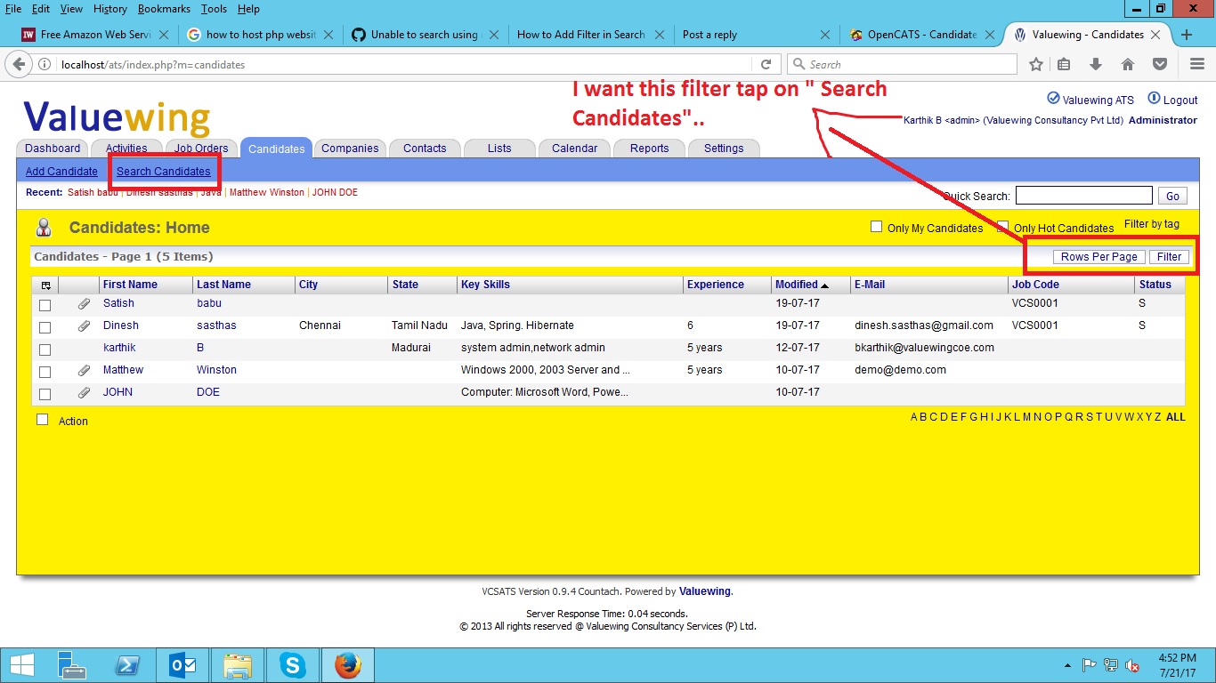Open the column selector icon in table header
1216x683 pixels.
(x=45, y=285)
